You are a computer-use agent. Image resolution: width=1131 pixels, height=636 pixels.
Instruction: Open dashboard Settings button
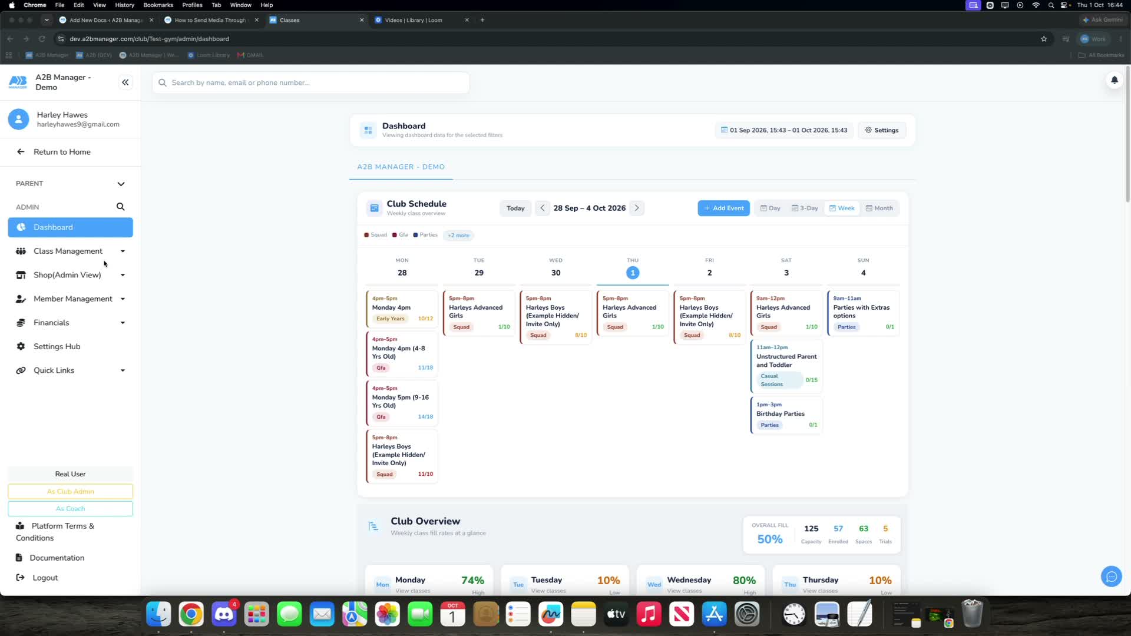point(881,130)
